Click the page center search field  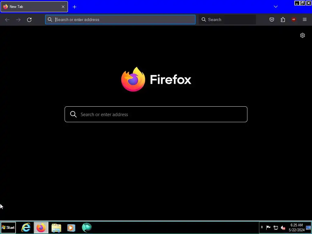coord(156,114)
